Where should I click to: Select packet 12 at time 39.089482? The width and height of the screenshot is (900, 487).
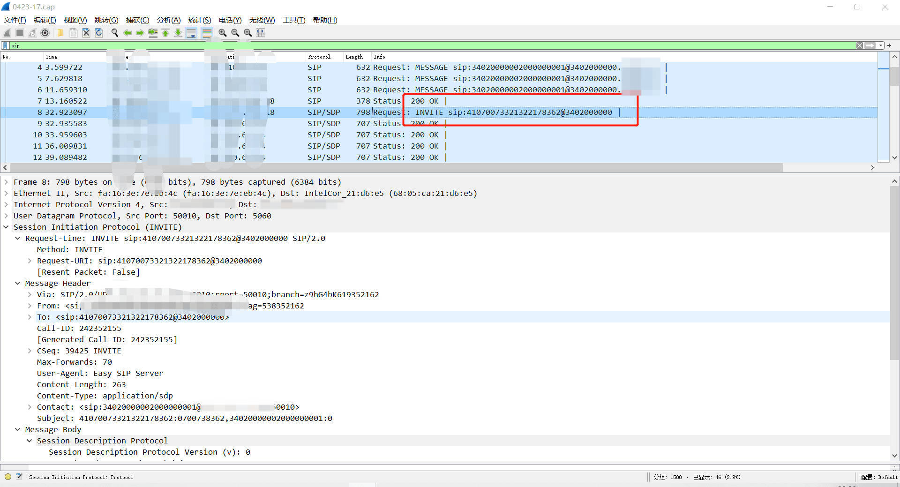point(439,157)
